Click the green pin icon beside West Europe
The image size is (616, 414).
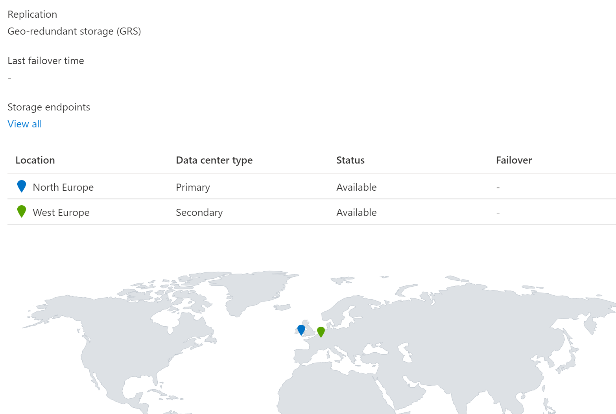coord(22,212)
